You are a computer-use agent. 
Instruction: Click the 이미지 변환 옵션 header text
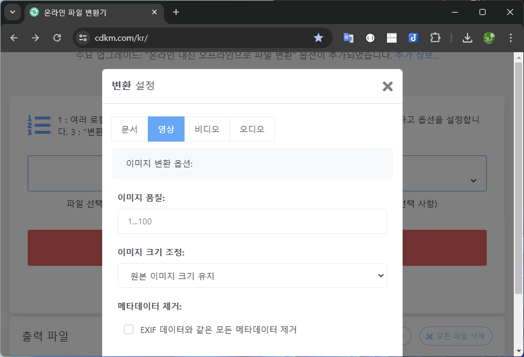pos(159,163)
